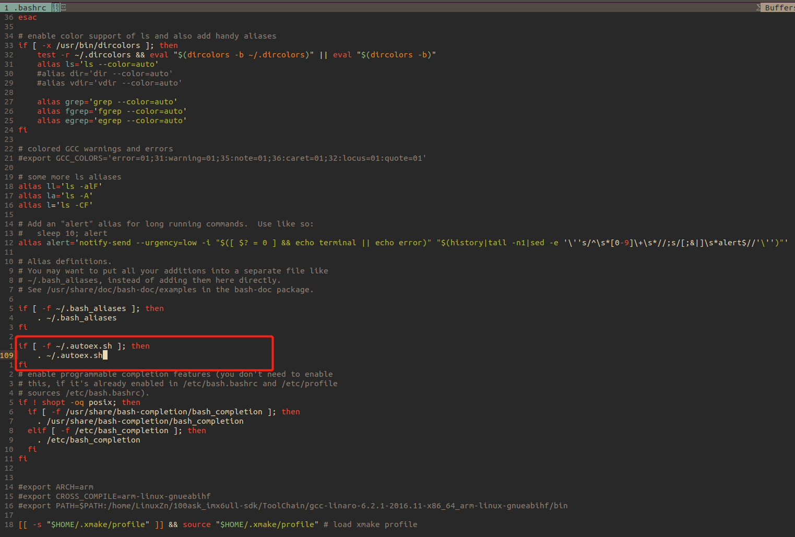Click the alias l='ls -CF' line
Screen dimensions: 795x537
click(55, 205)
